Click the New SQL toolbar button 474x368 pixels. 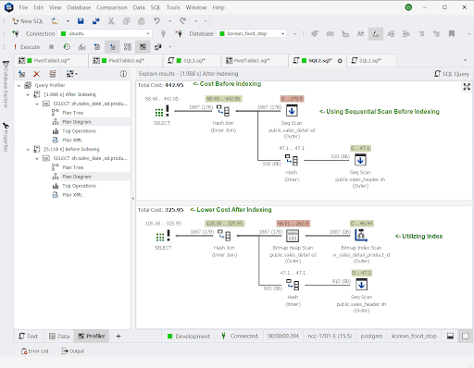pyautogui.click(x=28, y=21)
